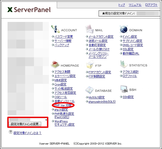Open 設定対象ドメインとは？ help link

28,133
